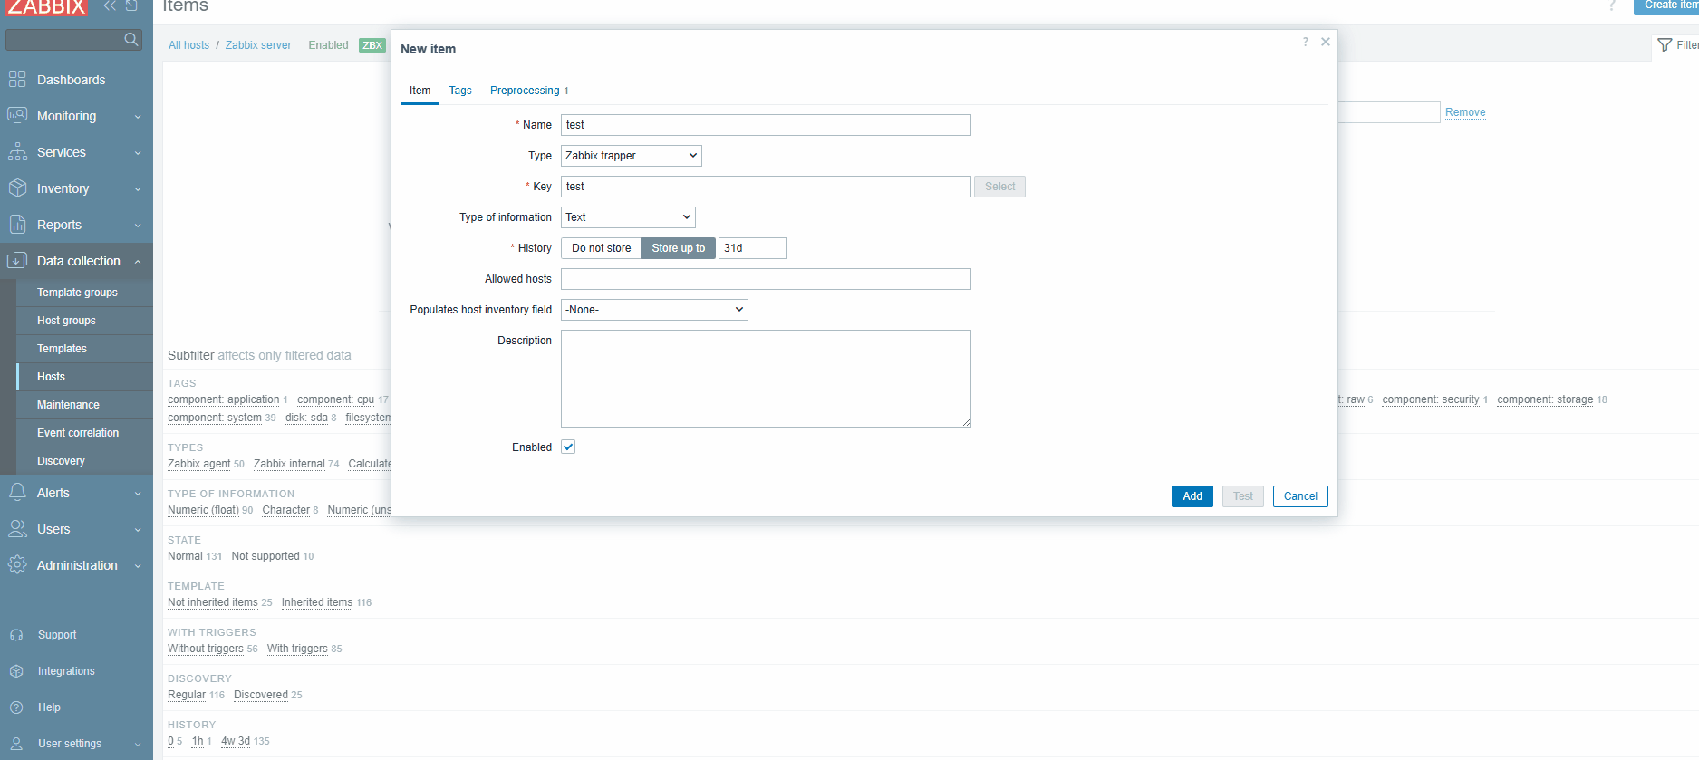This screenshot has width=1699, height=760.
Task: Collapse the sidebar with double-chevron icon
Action: click(x=110, y=5)
